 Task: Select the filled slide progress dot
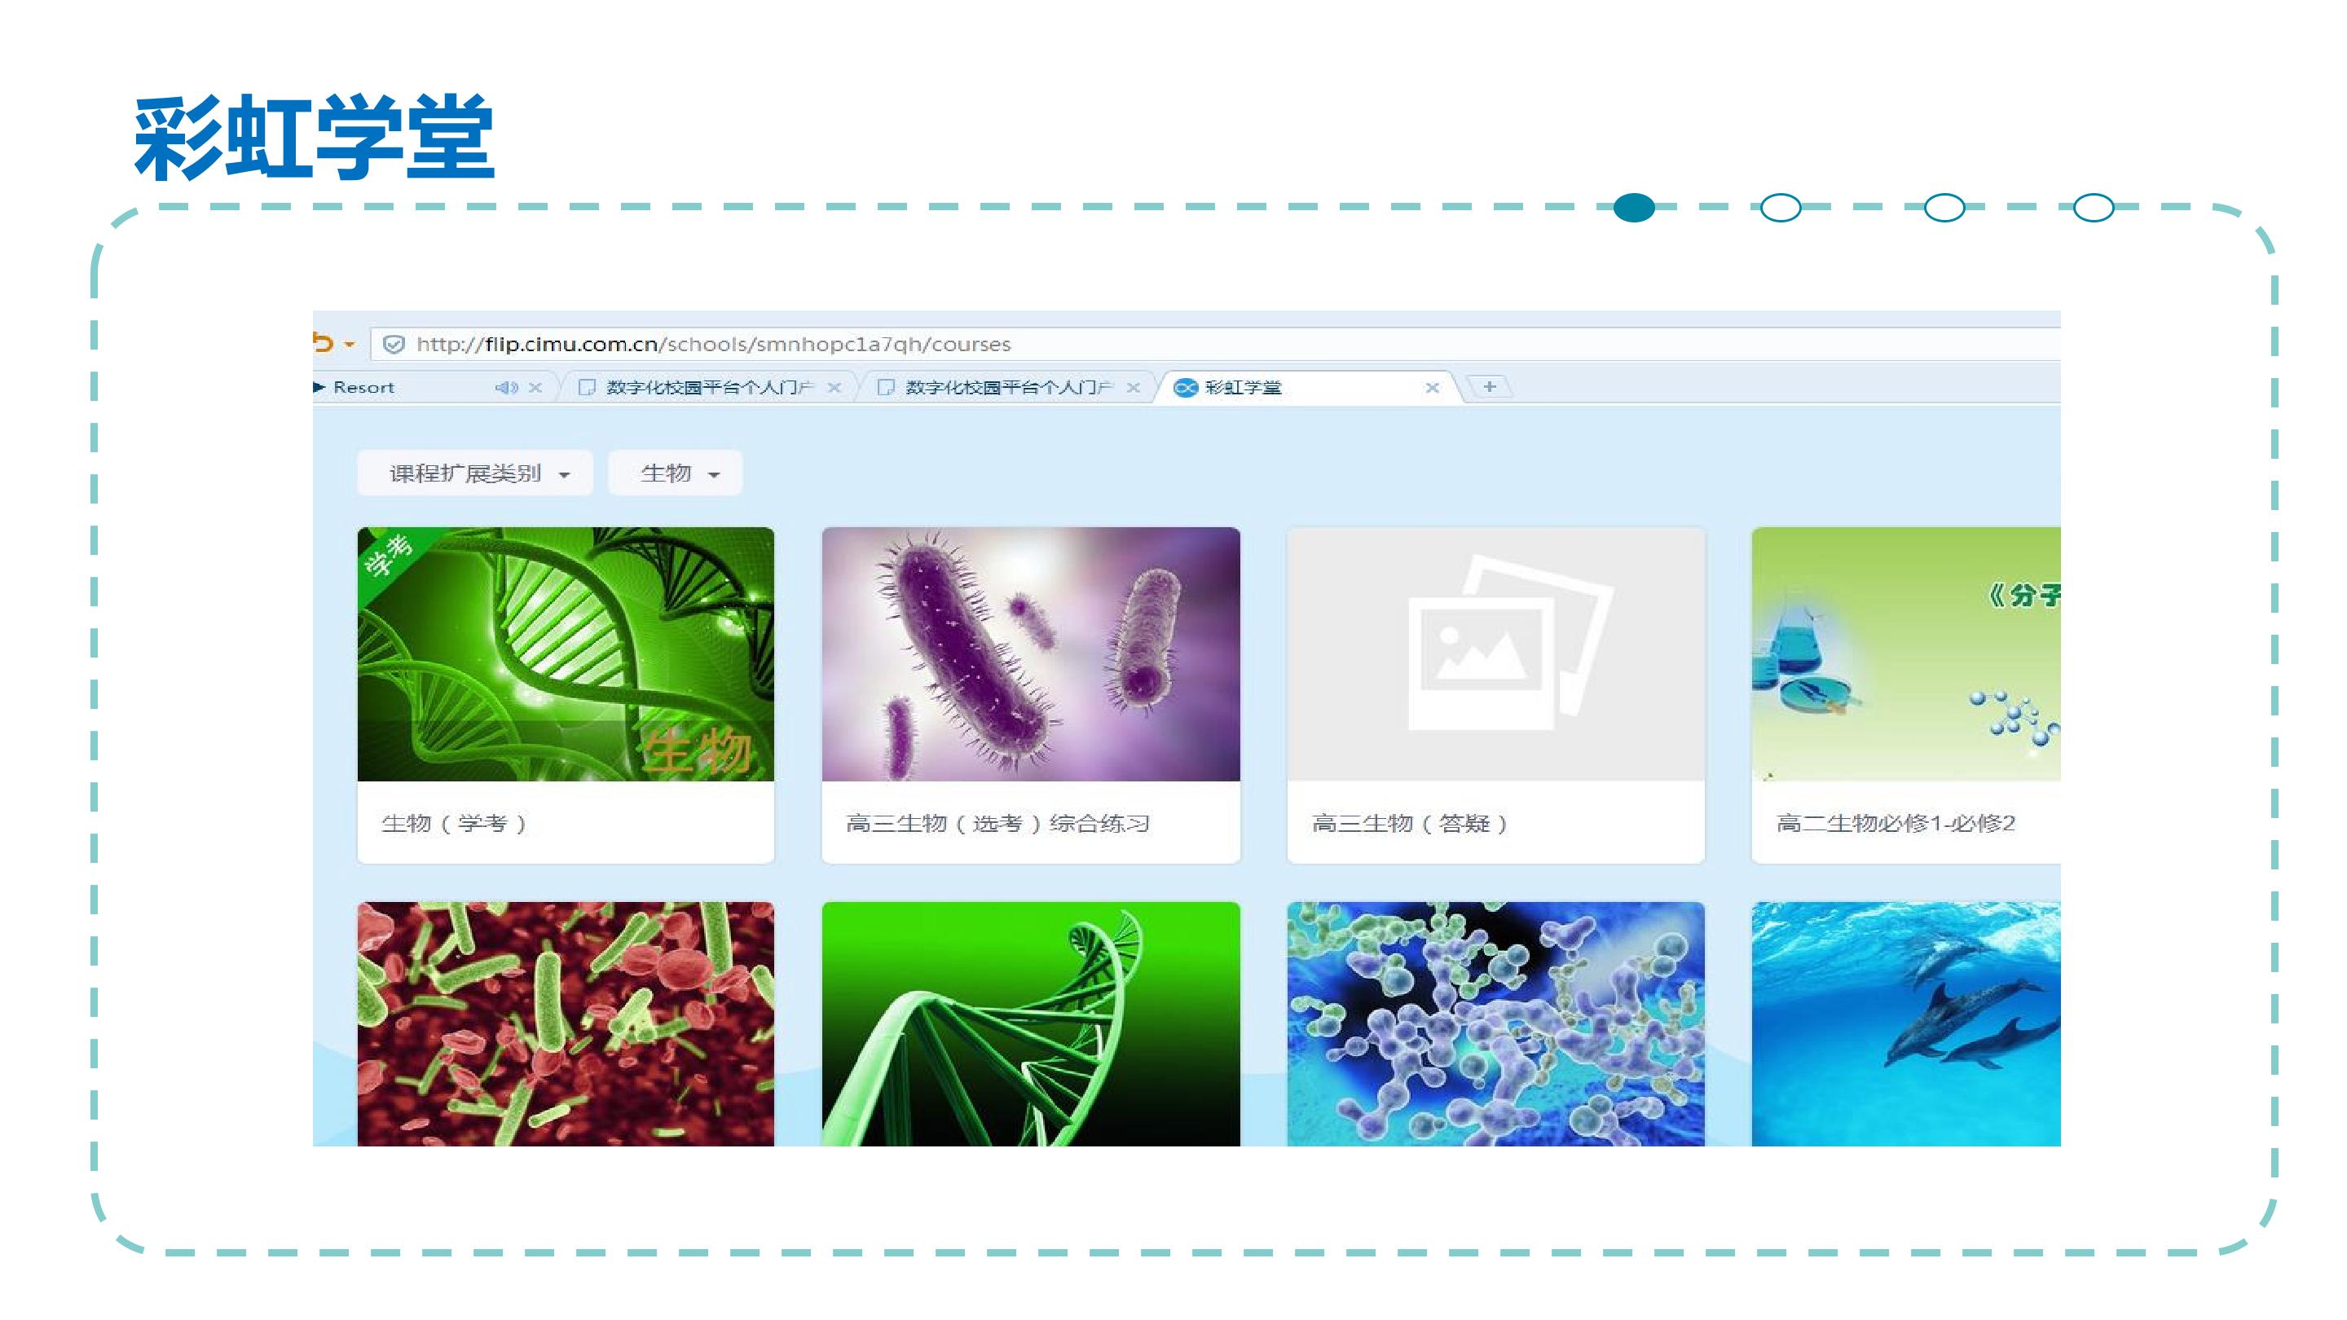pos(1634,208)
